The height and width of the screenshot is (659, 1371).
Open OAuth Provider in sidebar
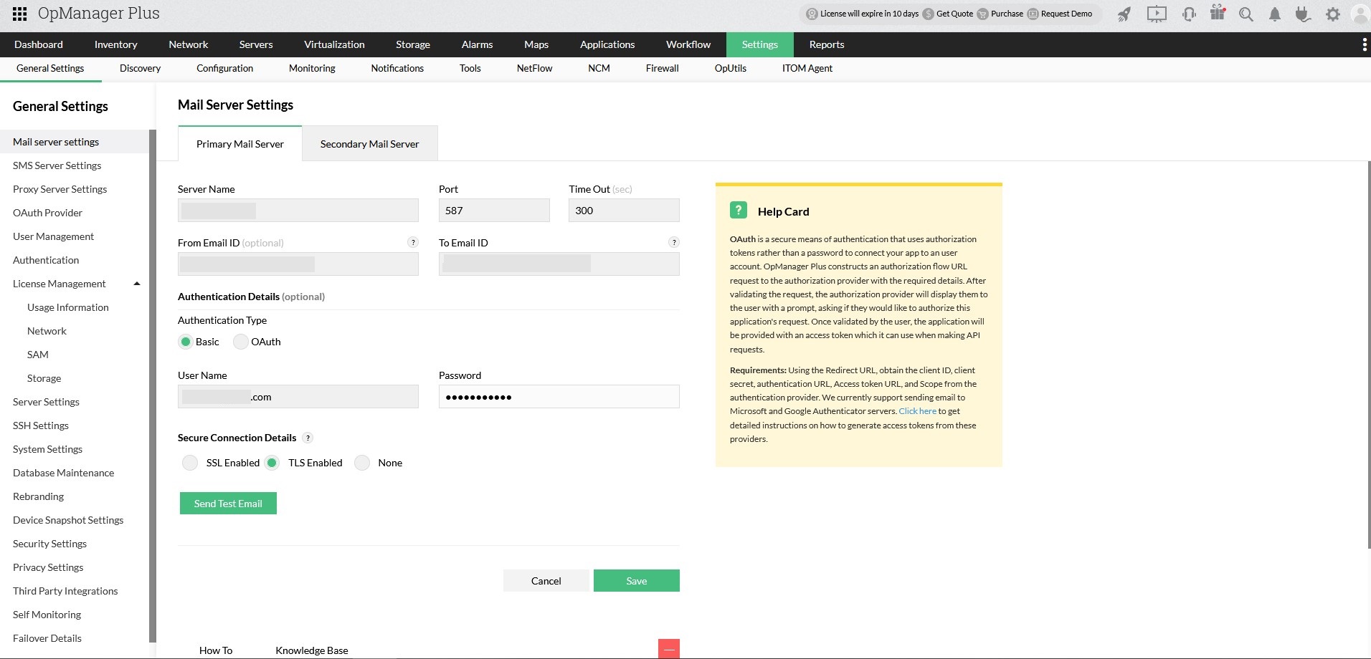pyautogui.click(x=48, y=213)
